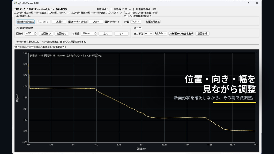This screenshot has height=154, width=274.
Task: Click the 距離(m) axis label
Action: coord(141,149)
